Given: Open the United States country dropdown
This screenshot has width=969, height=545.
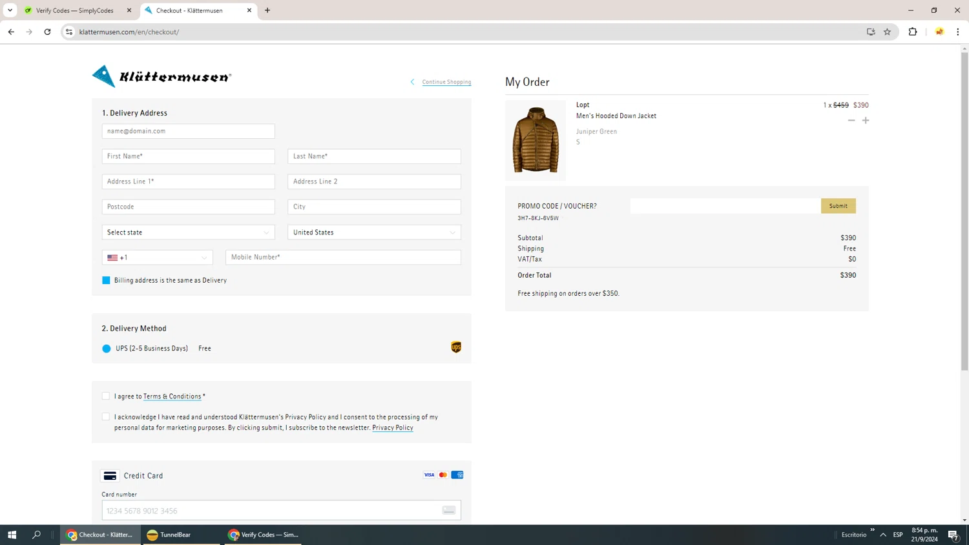Looking at the screenshot, I should pyautogui.click(x=374, y=232).
